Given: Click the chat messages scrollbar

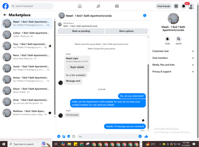Looking at the screenshot, I should click(148, 96).
